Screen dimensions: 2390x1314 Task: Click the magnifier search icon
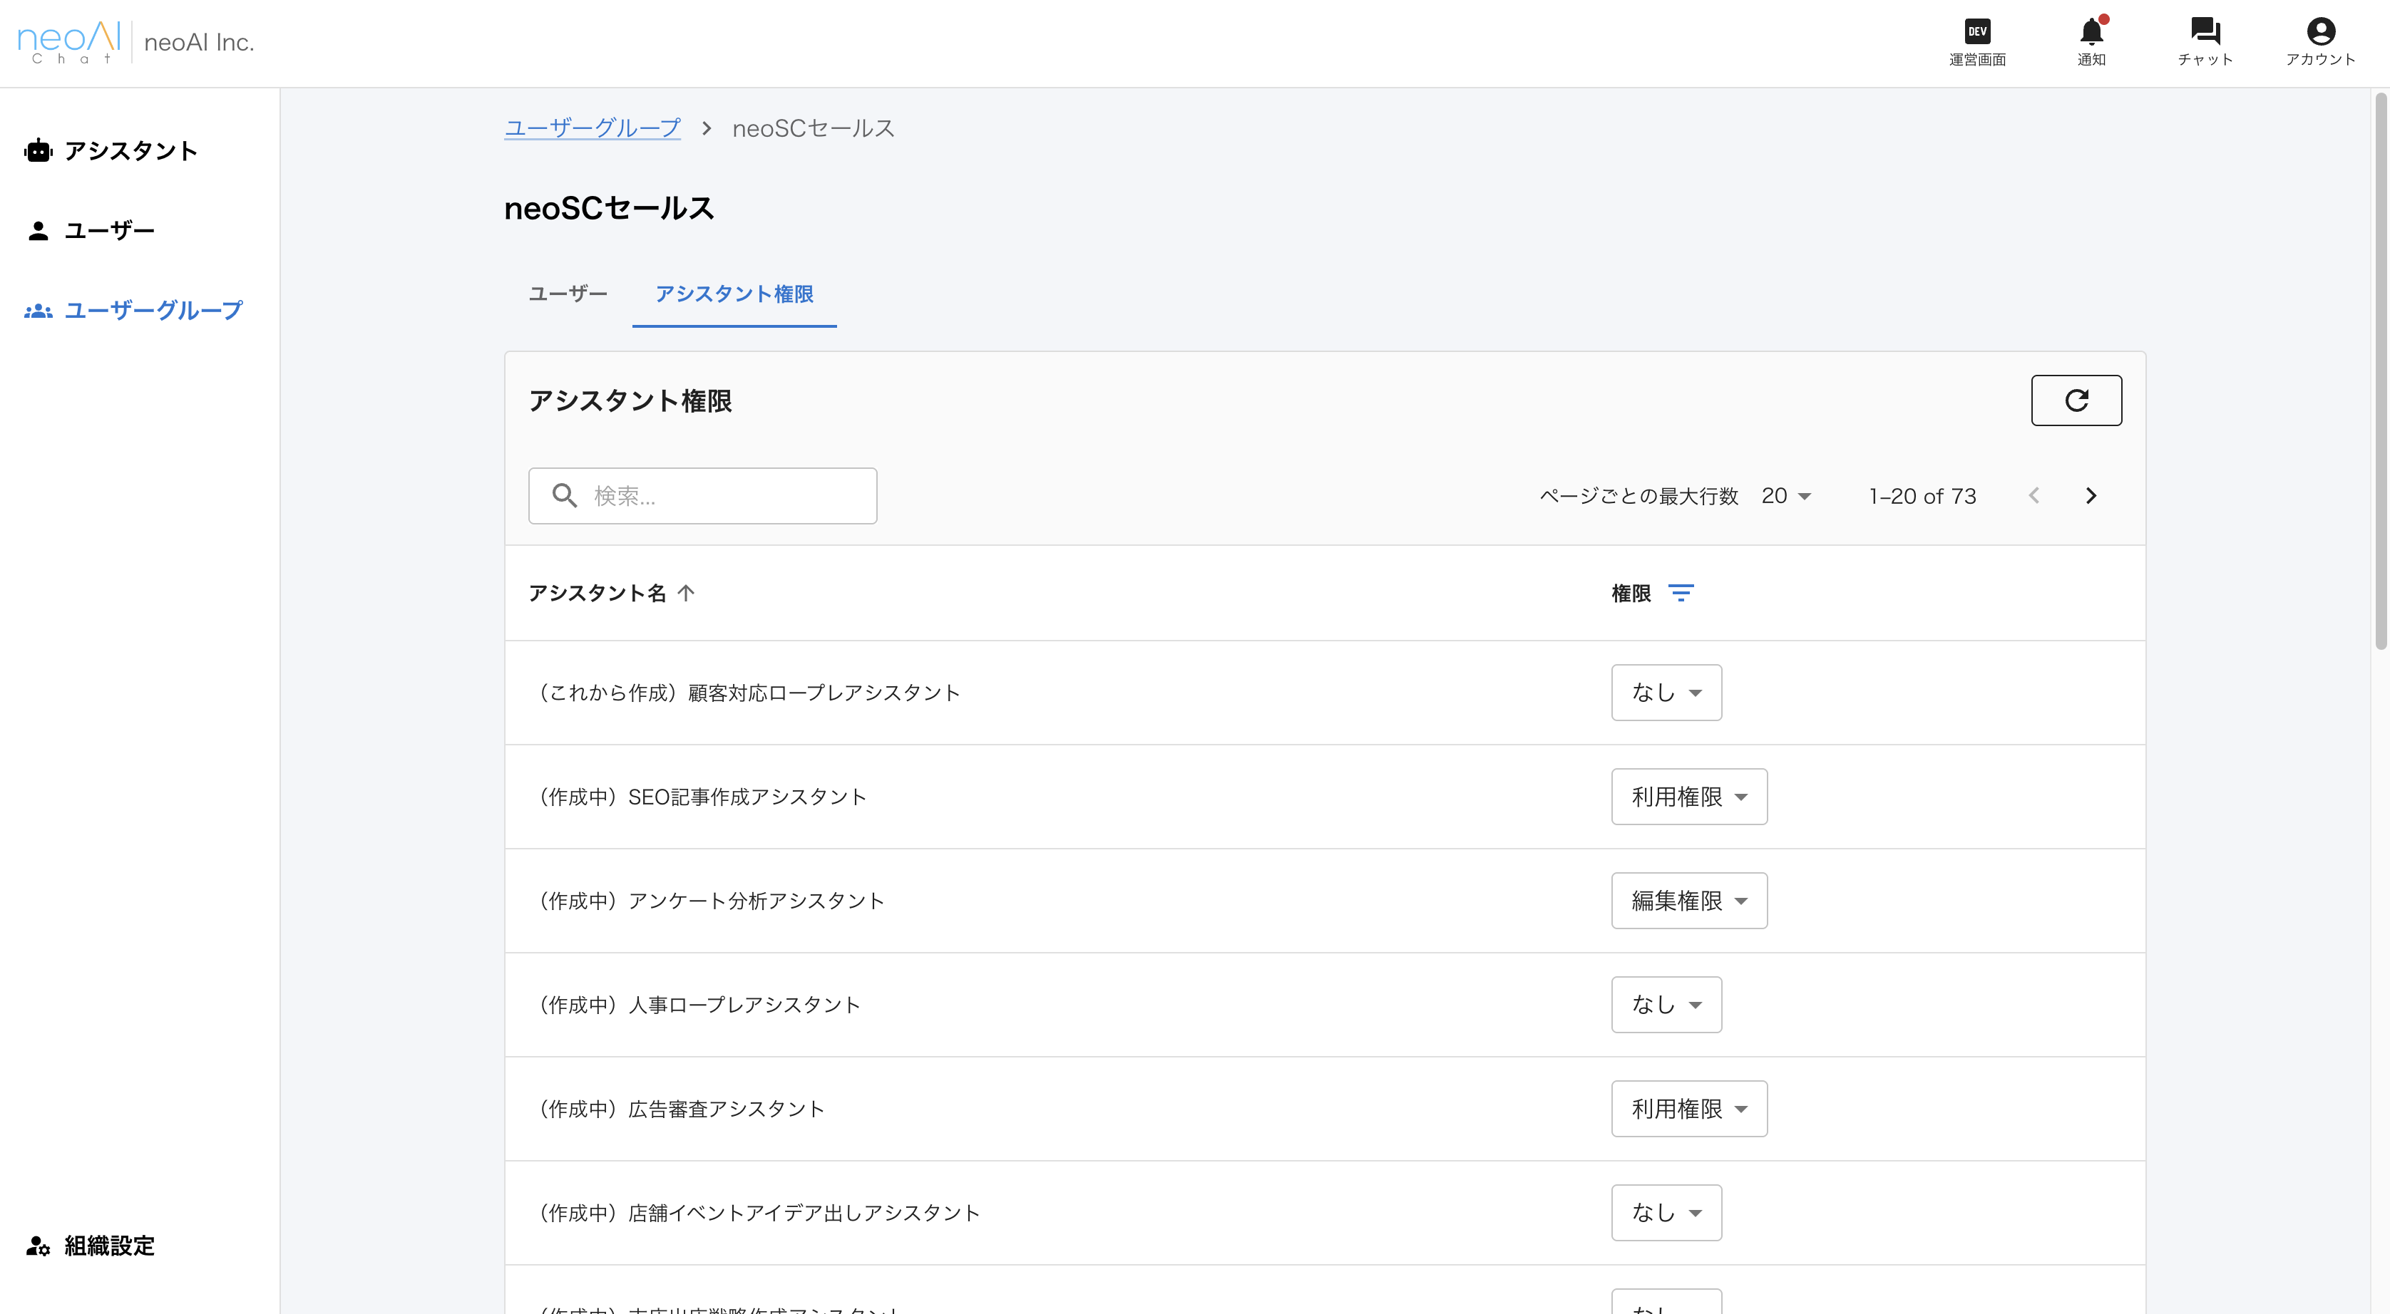564,495
